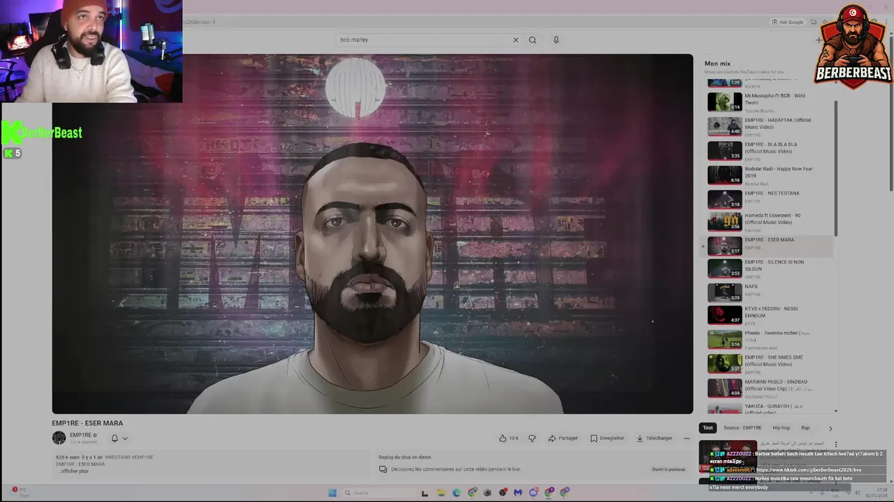This screenshot has width=894, height=502.
Task: Click the 'Mon mix' playlist heading
Action: (717, 63)
